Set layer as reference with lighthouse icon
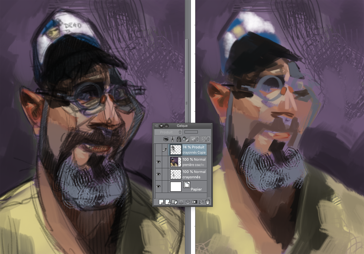 click(173, 139)
